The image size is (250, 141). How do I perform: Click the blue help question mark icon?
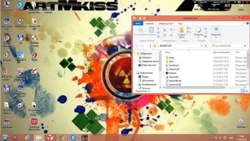click(x=248, y=23)
